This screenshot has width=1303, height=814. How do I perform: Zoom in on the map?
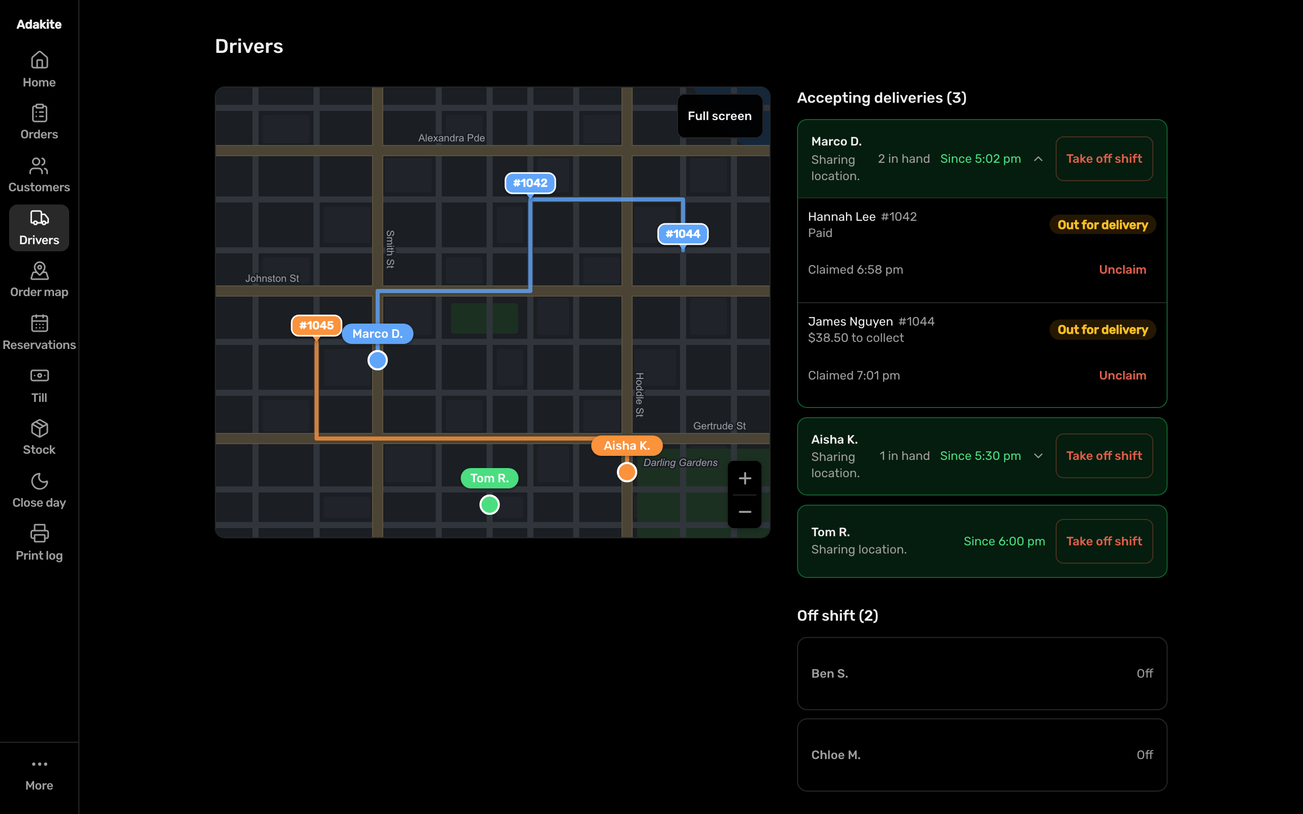[x=745, y=478]
